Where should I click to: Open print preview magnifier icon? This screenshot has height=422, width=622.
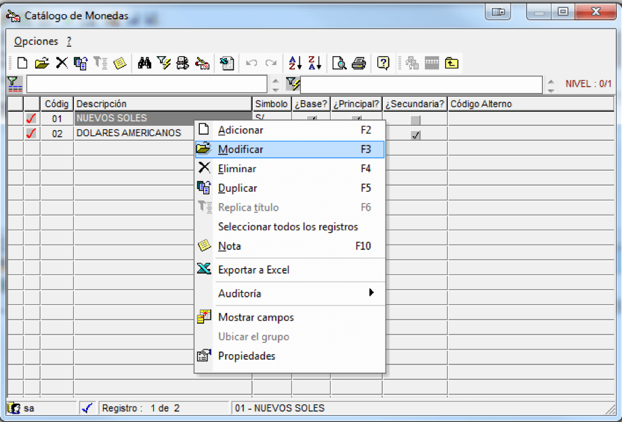339,63
